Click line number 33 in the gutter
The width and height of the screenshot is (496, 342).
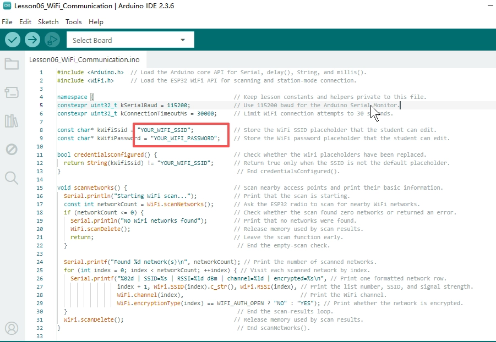[x=40, y=337]
